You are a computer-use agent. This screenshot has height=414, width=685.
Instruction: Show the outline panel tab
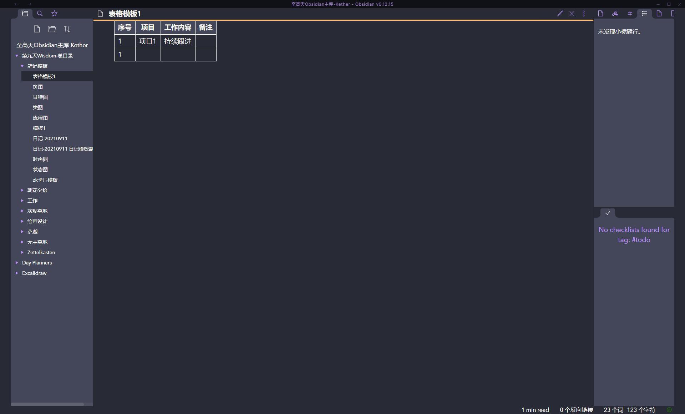pos(644,14)
